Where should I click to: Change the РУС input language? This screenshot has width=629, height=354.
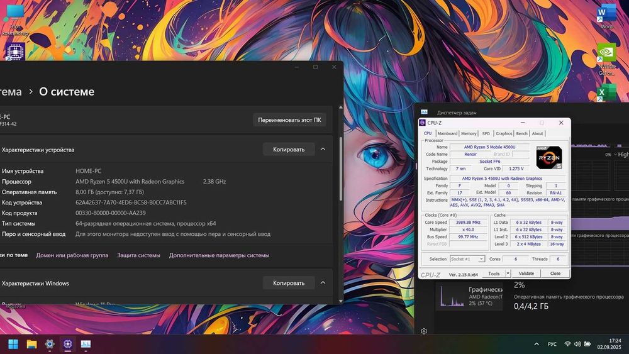[552, 344]
